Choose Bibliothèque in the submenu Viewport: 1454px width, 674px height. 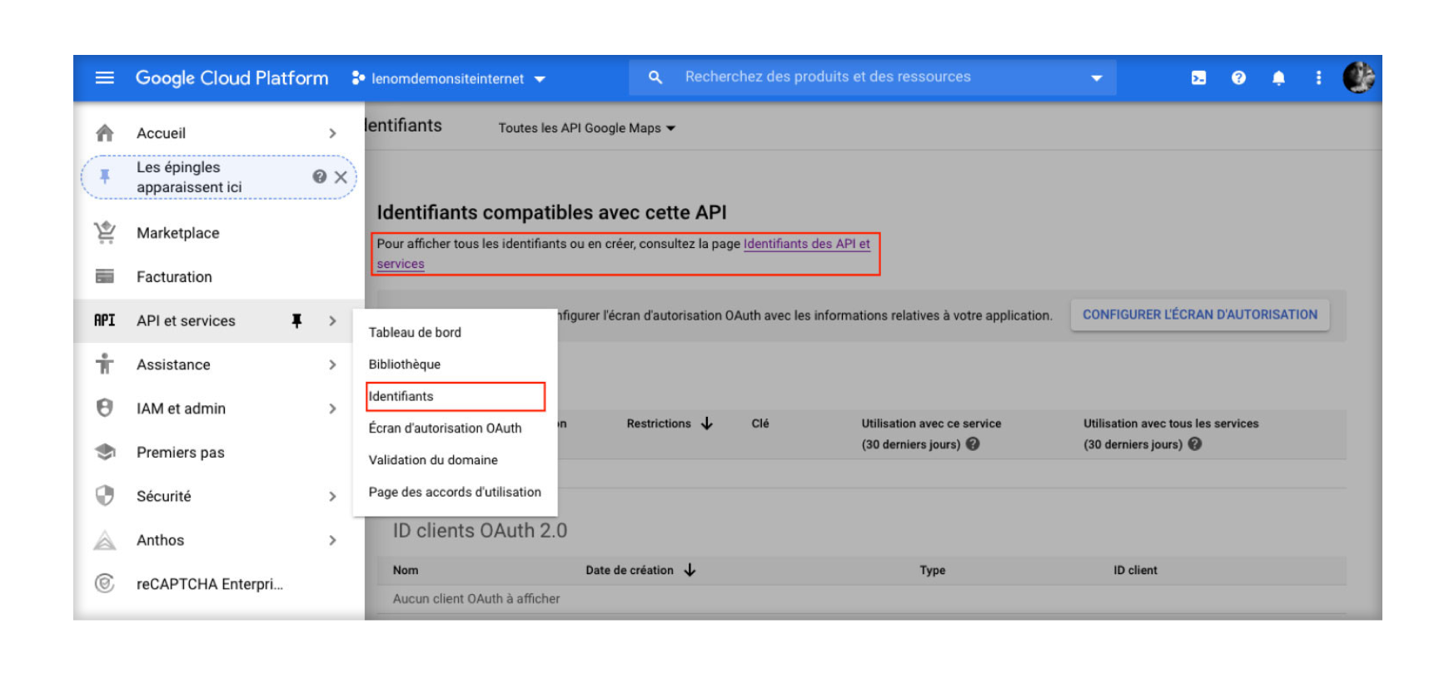click(405, 364)
